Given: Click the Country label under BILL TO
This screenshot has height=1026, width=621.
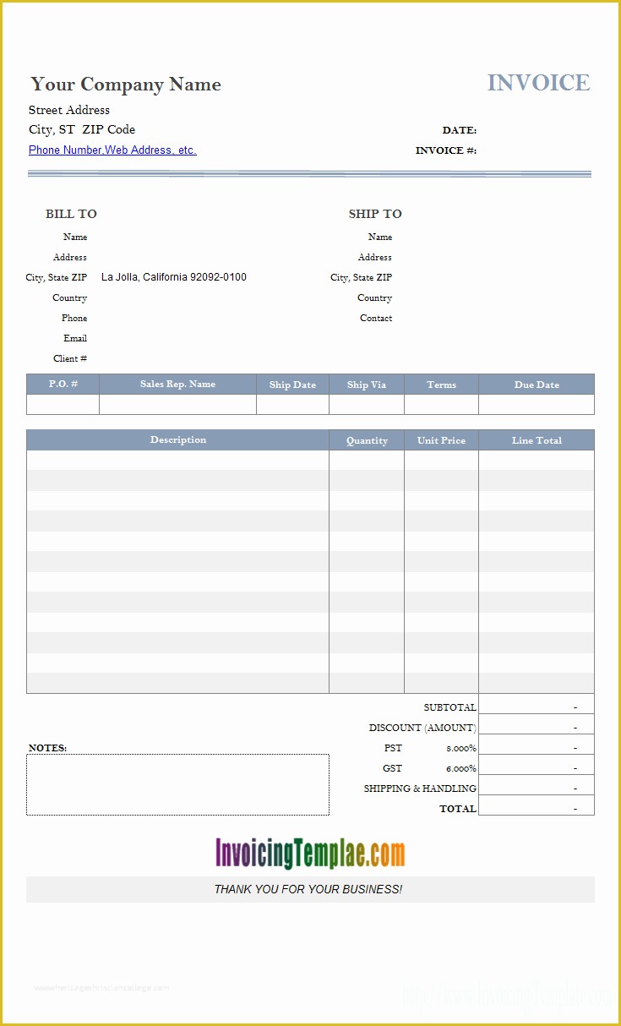Looking at the screenshot, I should point(70,298).
